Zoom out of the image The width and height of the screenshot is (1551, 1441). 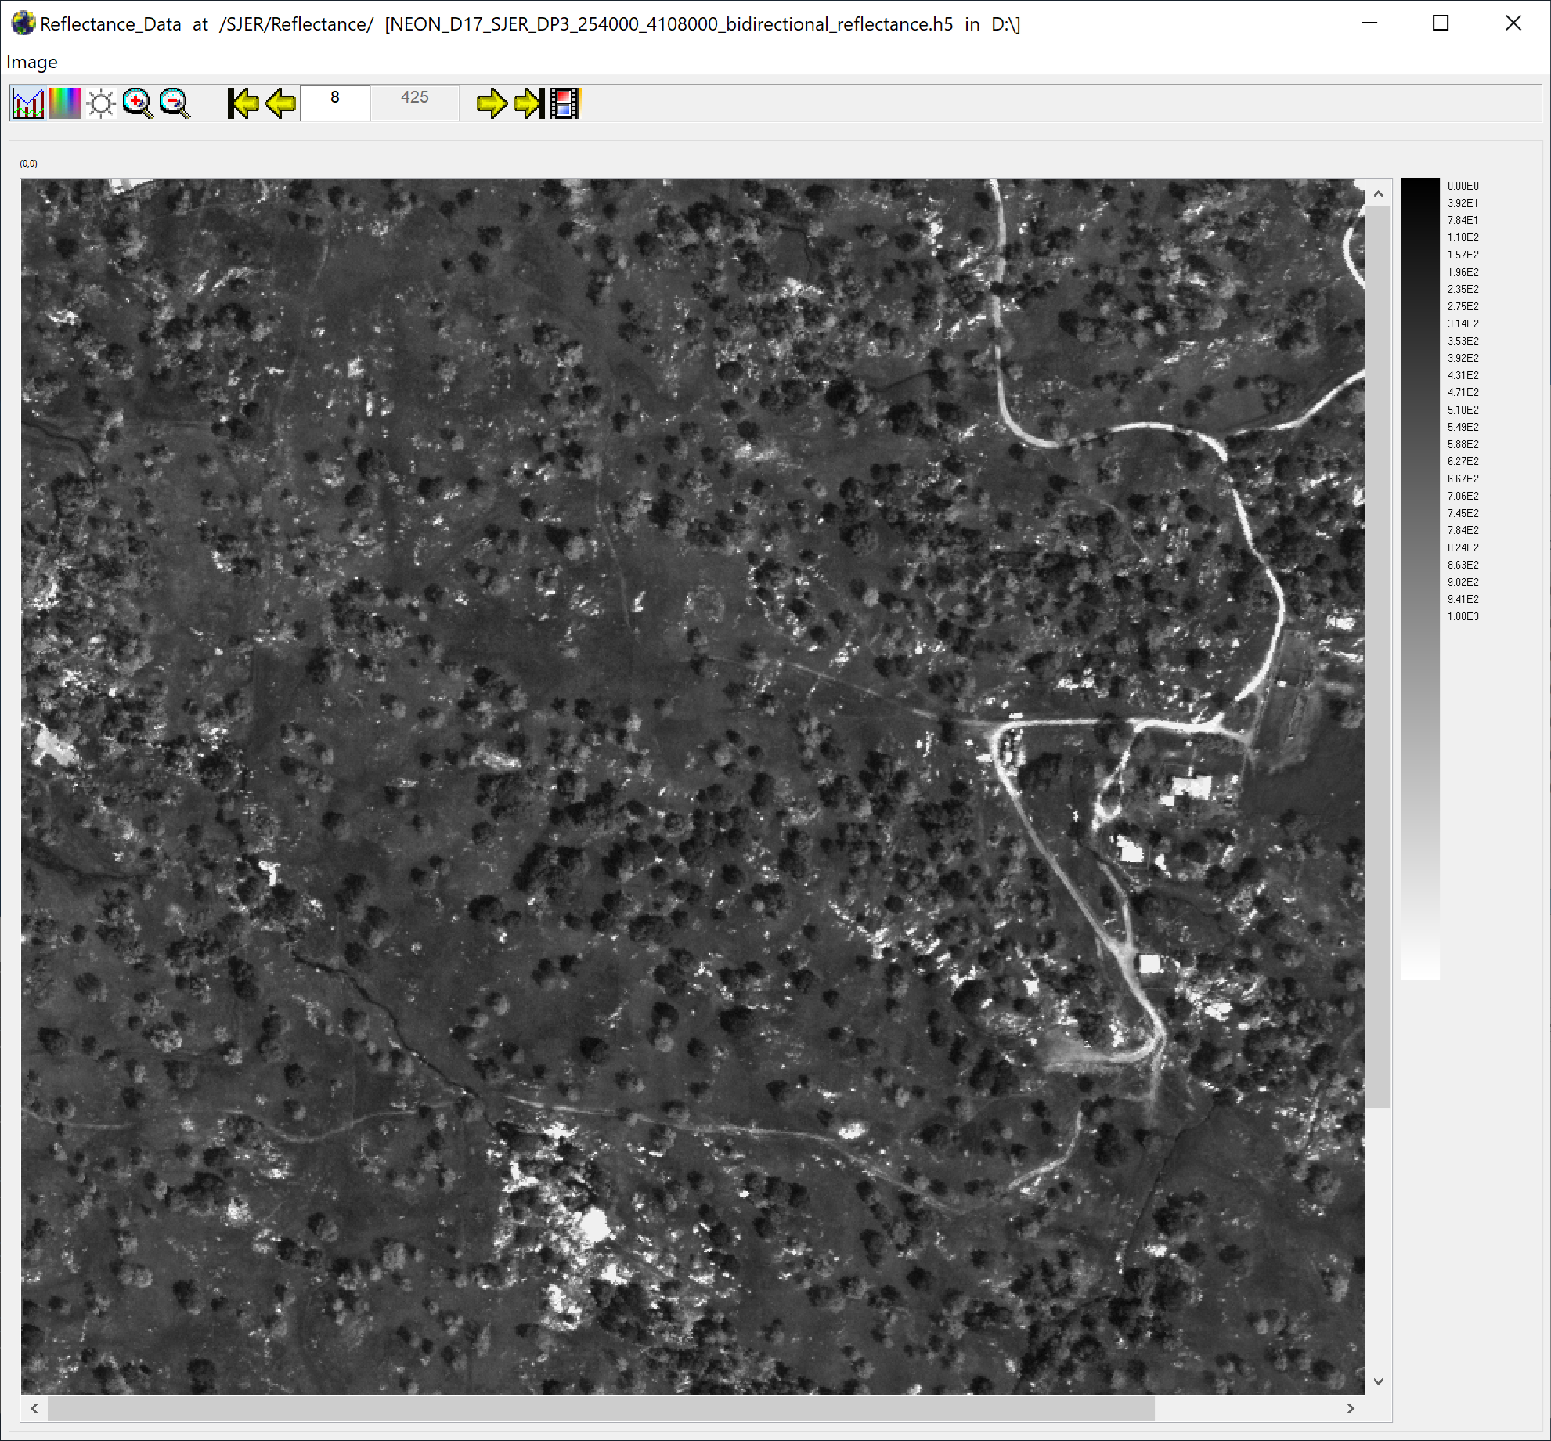[x=175, y=103]
